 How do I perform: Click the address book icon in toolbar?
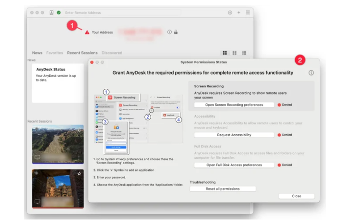[x=51, y=12]
